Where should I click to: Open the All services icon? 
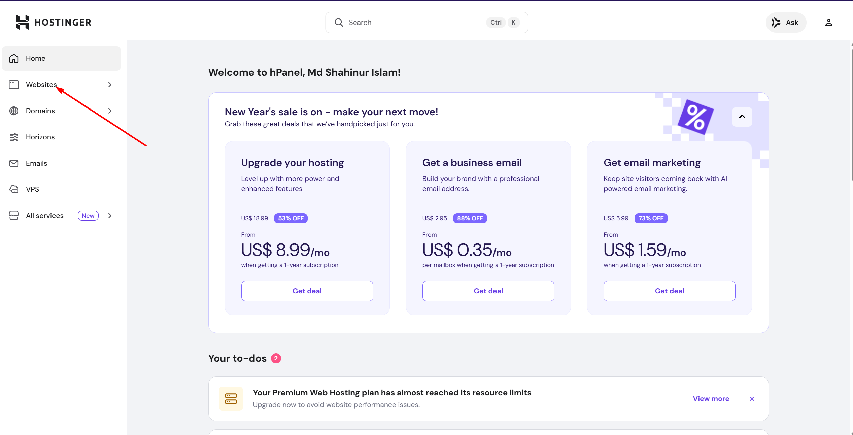(x=14, y=215)
